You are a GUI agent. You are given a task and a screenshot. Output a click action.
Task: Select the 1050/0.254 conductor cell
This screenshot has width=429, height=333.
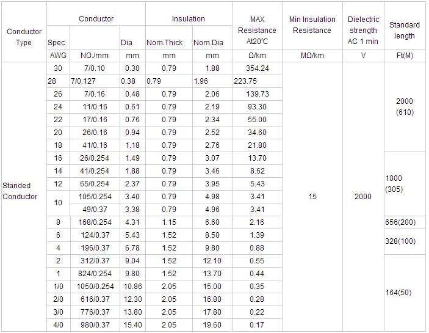pos(95,287)
